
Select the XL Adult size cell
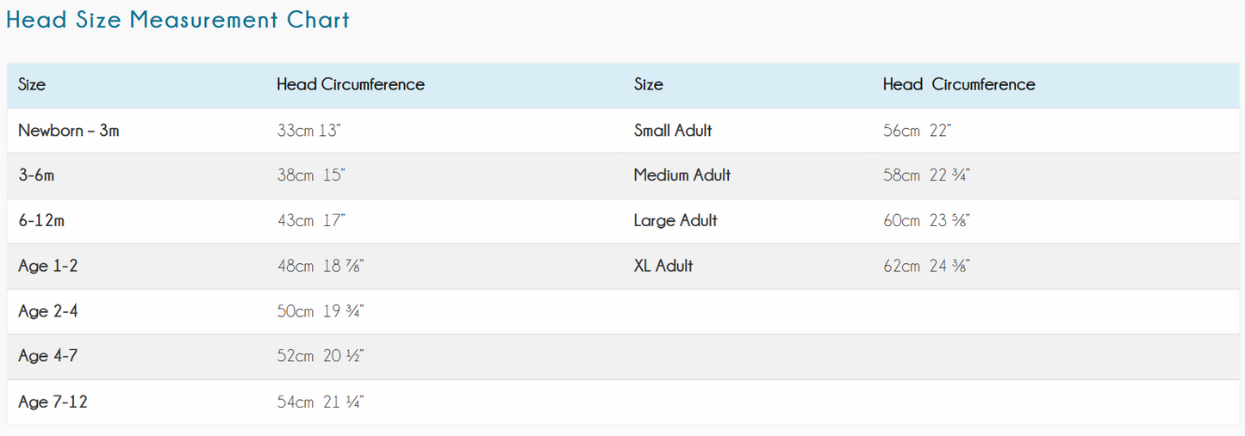(663, 266)
